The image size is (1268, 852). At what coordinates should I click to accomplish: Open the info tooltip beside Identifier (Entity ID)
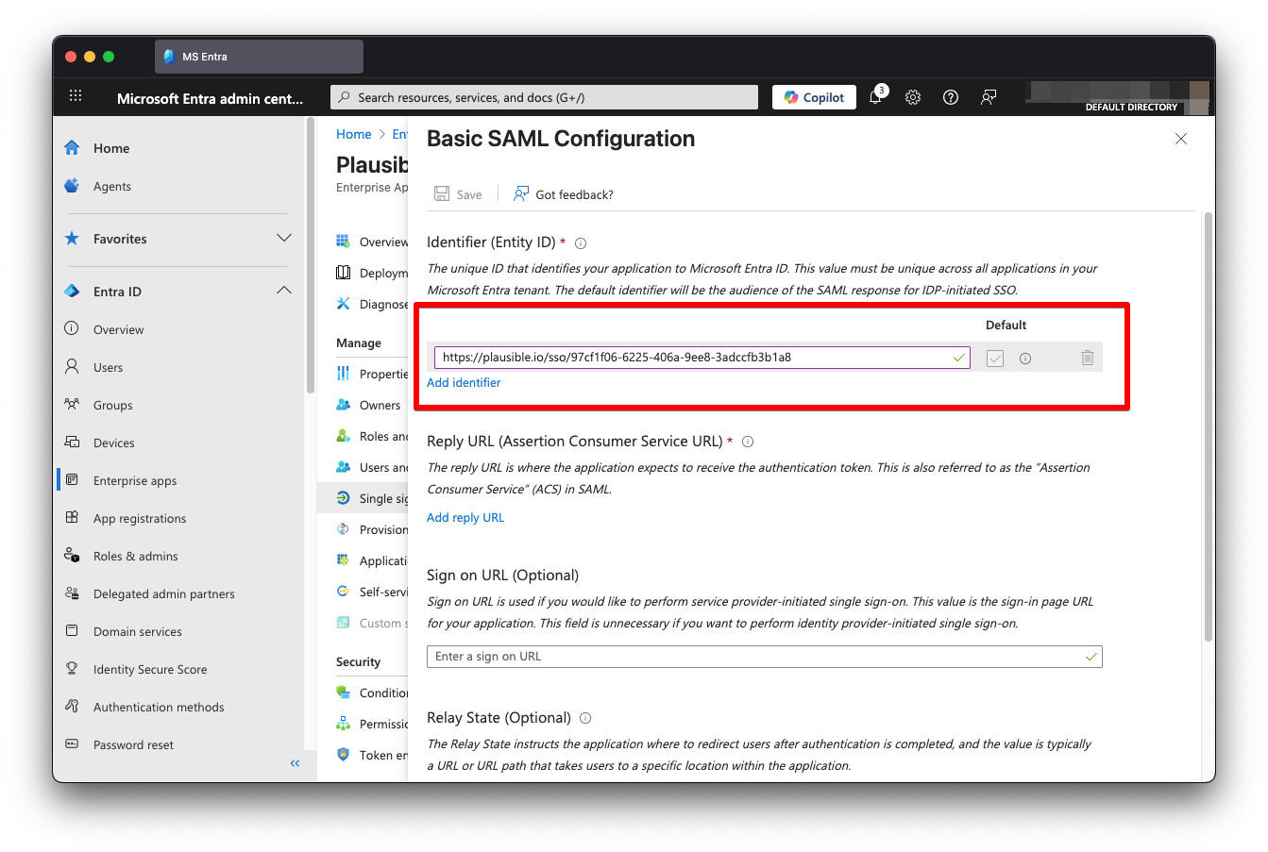click(580, 242)
